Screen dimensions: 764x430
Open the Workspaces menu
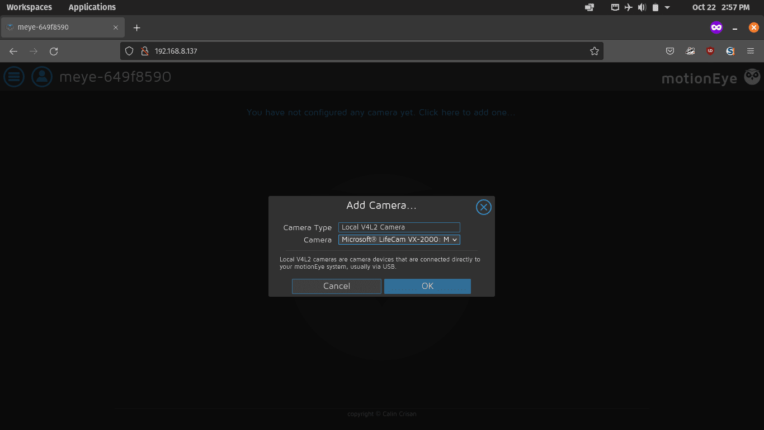pos(29,7)
